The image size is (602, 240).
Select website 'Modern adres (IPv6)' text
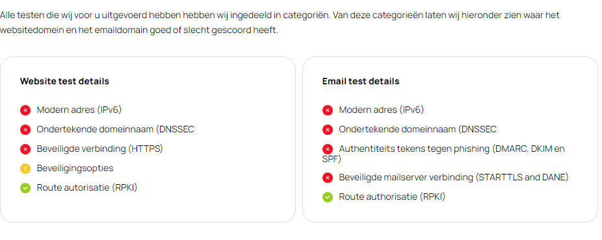[79, 110]
